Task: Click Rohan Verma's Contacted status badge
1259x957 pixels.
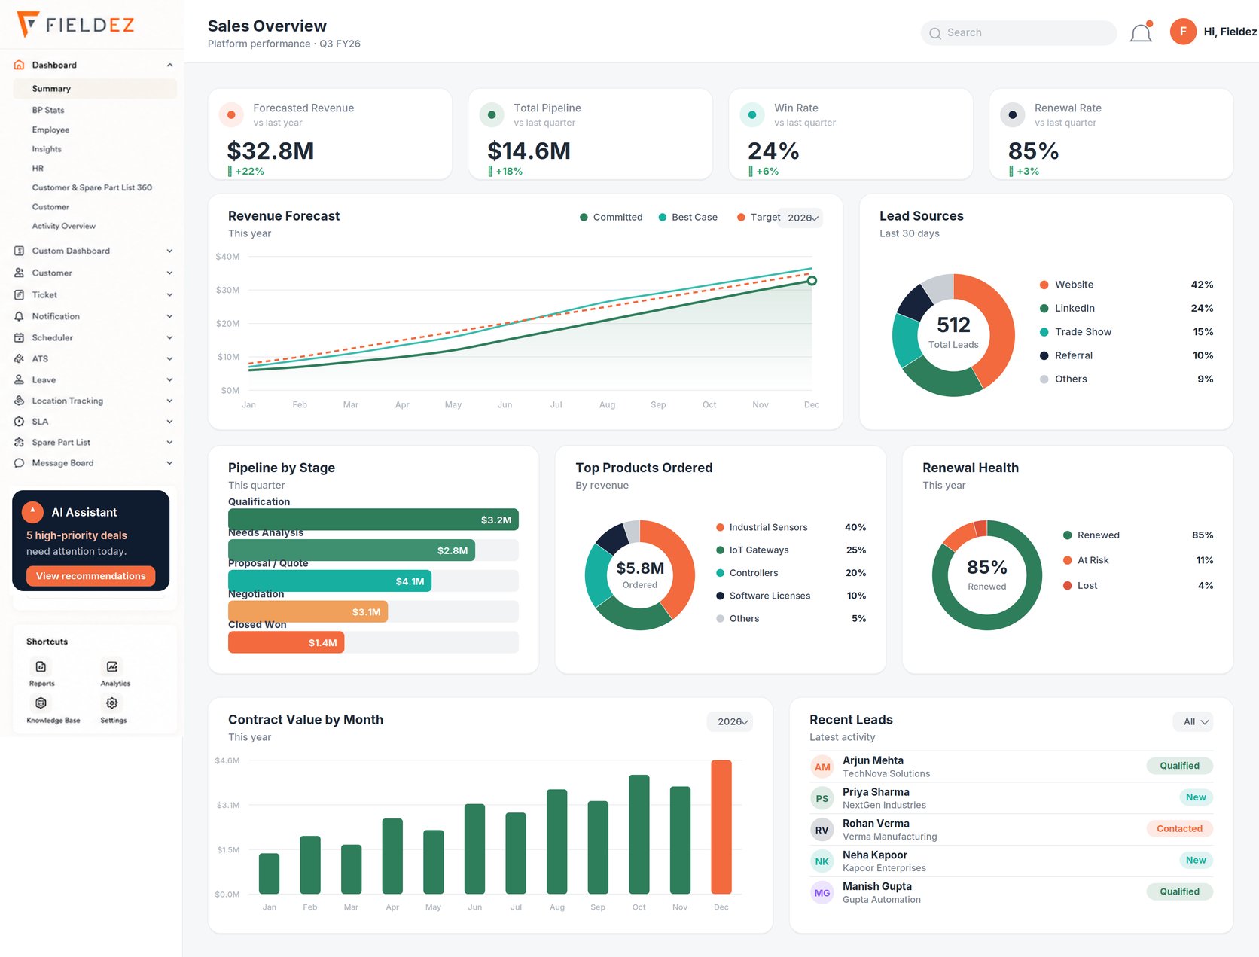Action: pyautogui.click(x=1180, y=829)
